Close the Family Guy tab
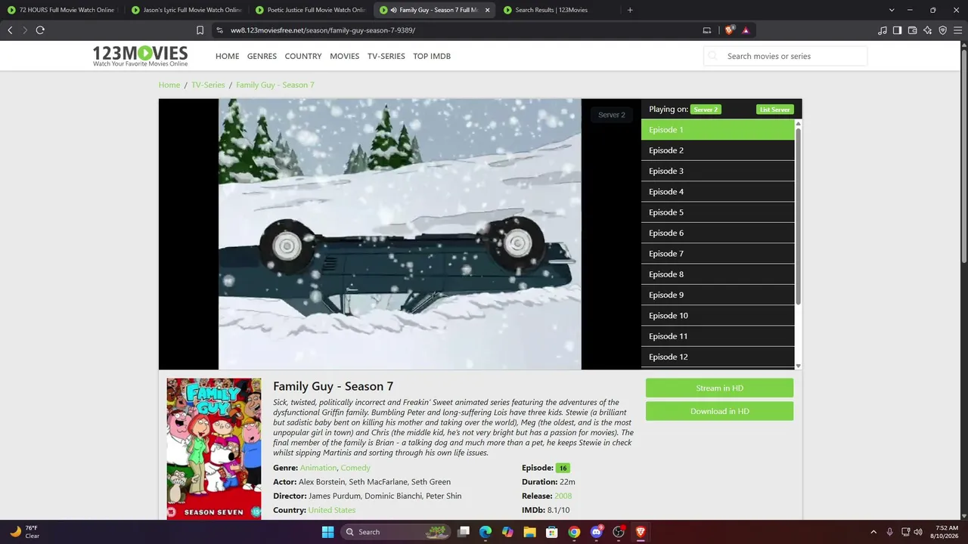The width and height of the screenshot is (968, 544). coord(487,10)
